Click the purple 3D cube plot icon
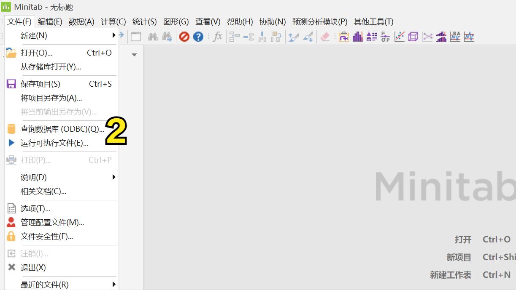This screenshot has height=290, width=516. tap(413, 37)
